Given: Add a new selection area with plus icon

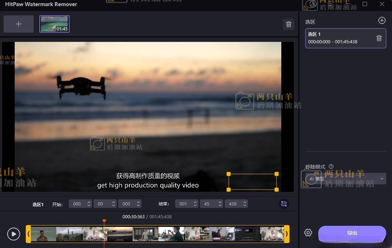Looking at the screenshot, I should point(382,21).
